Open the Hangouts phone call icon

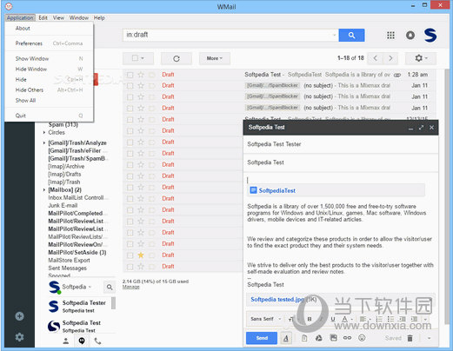[97, 341]
